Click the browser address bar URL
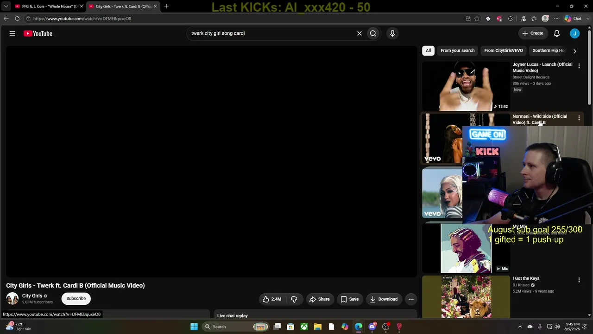Image resolution: width=593 pixels, height=334 pixels. [x=82, y=19]
